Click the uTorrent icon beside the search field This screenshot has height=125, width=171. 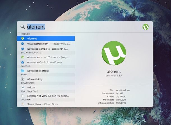145,27
